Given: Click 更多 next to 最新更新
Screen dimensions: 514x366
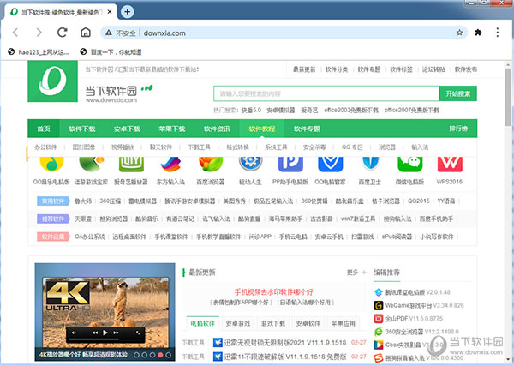Looking at the screenshot, I should (353, 273).
